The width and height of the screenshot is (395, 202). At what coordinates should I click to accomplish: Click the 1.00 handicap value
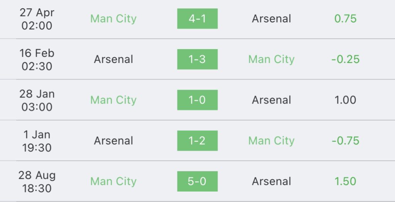[345, 100]
